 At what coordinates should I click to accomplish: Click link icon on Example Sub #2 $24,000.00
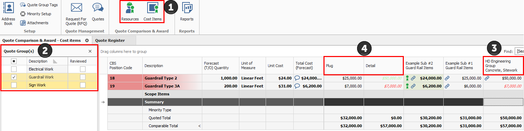coord(413,78)
